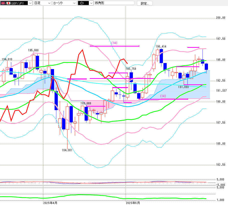Open the GBP/JPY currency pair dropdown
The image size is (228, 205).
point(16,3)
